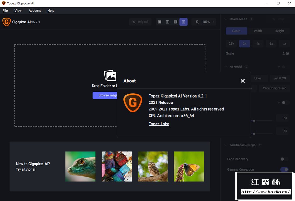Viewport: 295px width, 201px height.
Task: Click the 'Try a tutorial' text
Action: click(26, 169)
